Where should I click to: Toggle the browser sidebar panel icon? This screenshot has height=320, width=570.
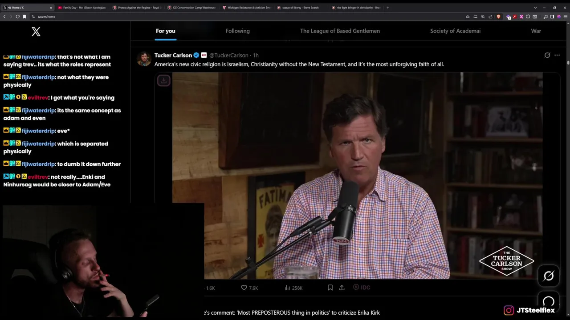552,16
